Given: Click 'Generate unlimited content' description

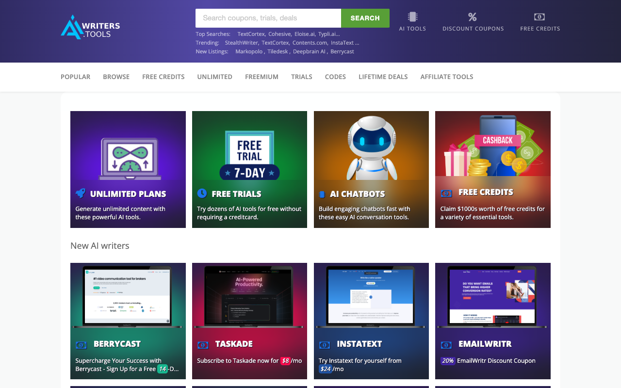Looking at the screenshot, I should [120, 213].
